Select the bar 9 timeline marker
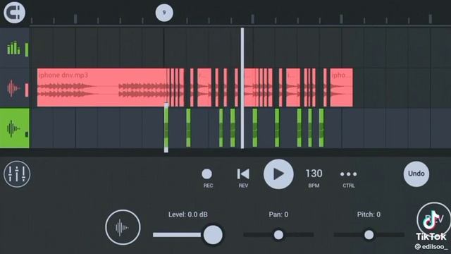The height and width of the screenshot is (254, 451). (x=164, y=13)
